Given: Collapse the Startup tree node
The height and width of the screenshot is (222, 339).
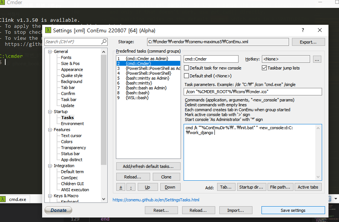Looking at the screenshot, I should tap(50, 112).
